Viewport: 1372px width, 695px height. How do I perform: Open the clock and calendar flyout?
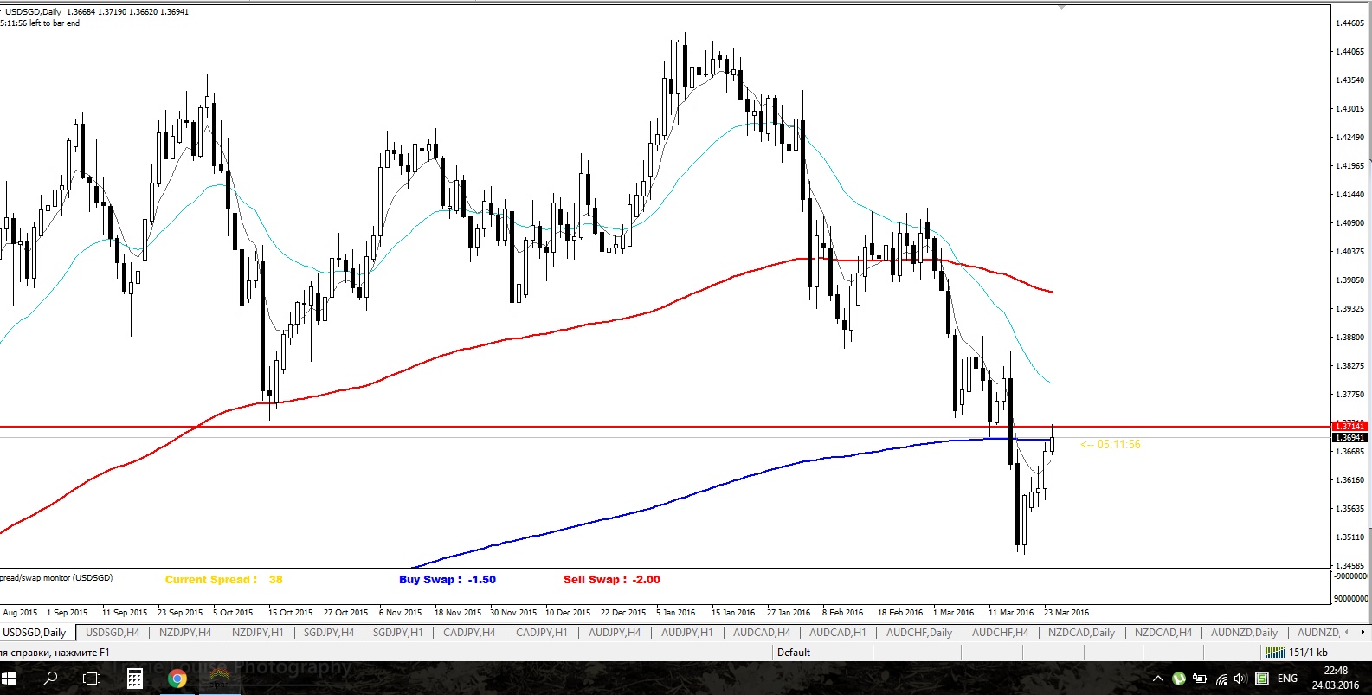(x=1336, y=679)
